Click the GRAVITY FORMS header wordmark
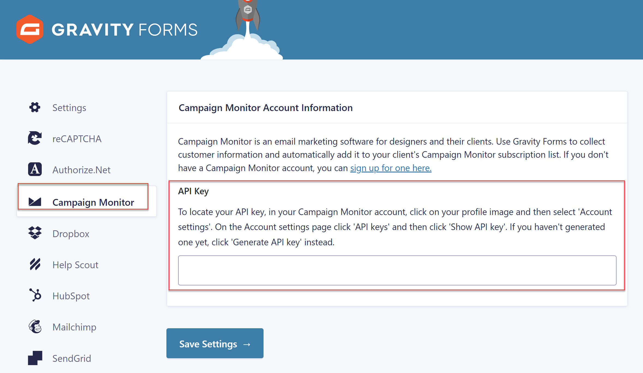 tap(124, 29)
